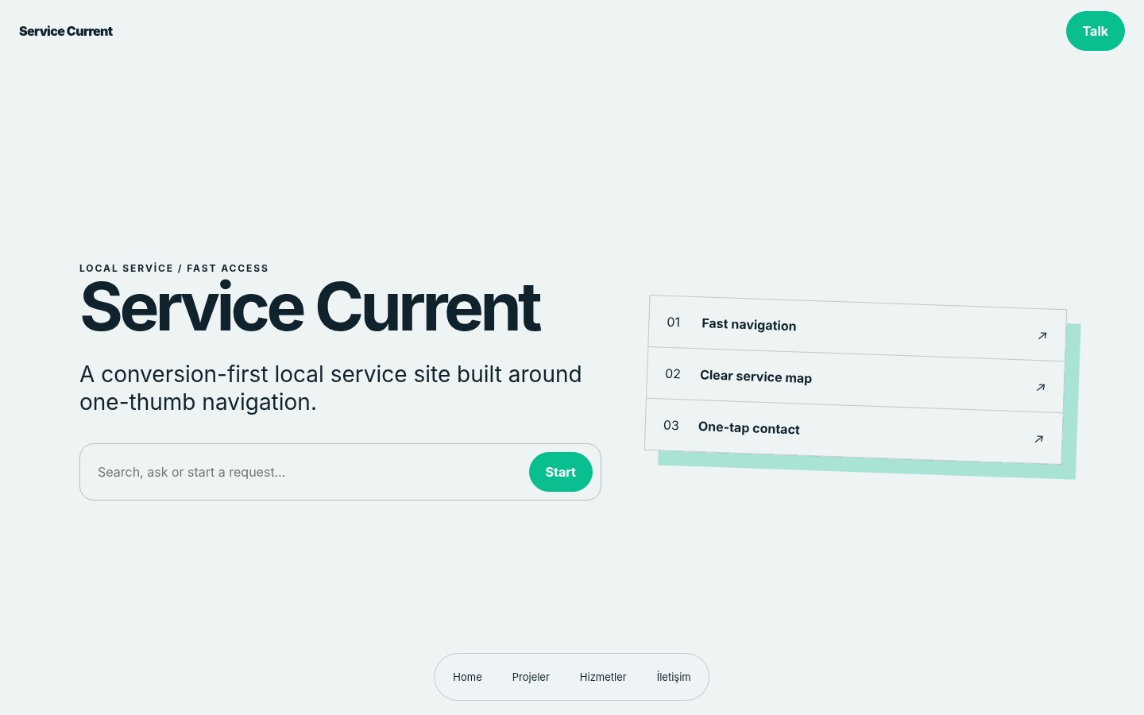Image resolution: width=1144 pixels, height=715 pixels.
Task: Open the One-tap contact card item
Action: [x=854, y=431]
